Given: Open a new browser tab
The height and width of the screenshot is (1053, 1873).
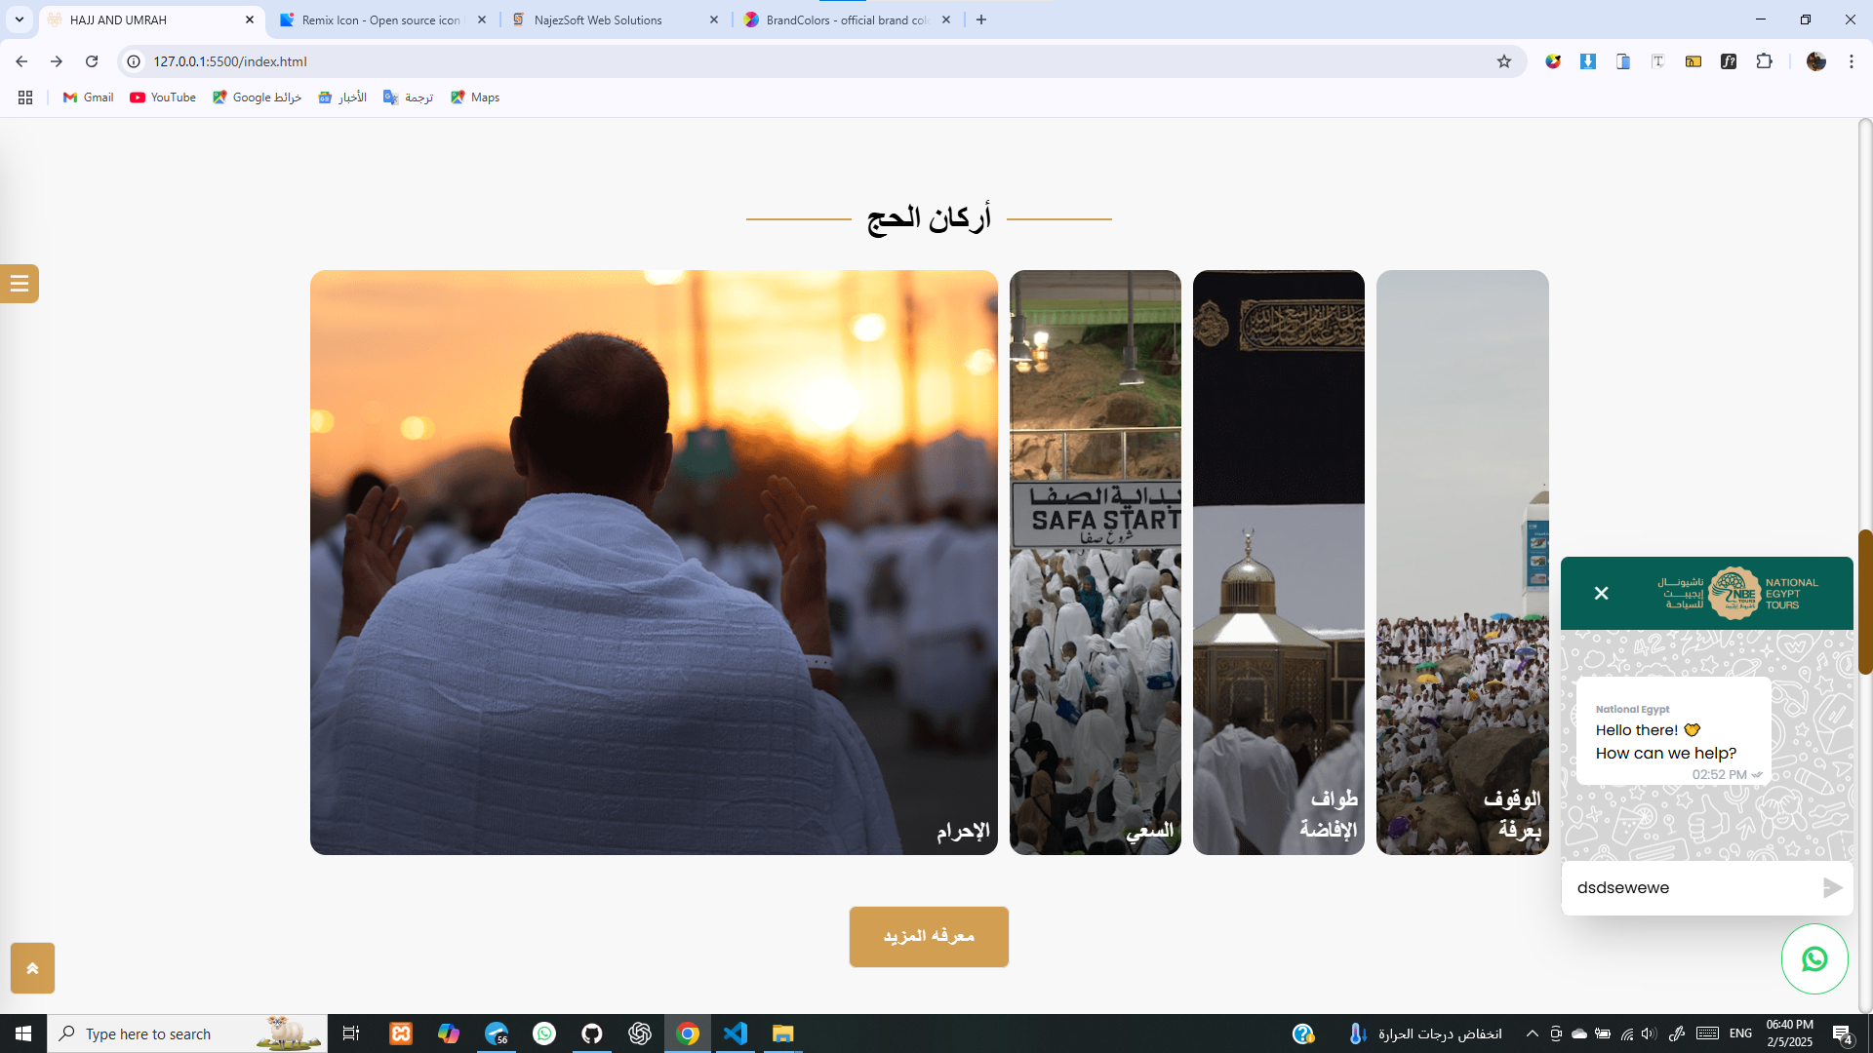Looking at the screenshot, I should (981, 19).
